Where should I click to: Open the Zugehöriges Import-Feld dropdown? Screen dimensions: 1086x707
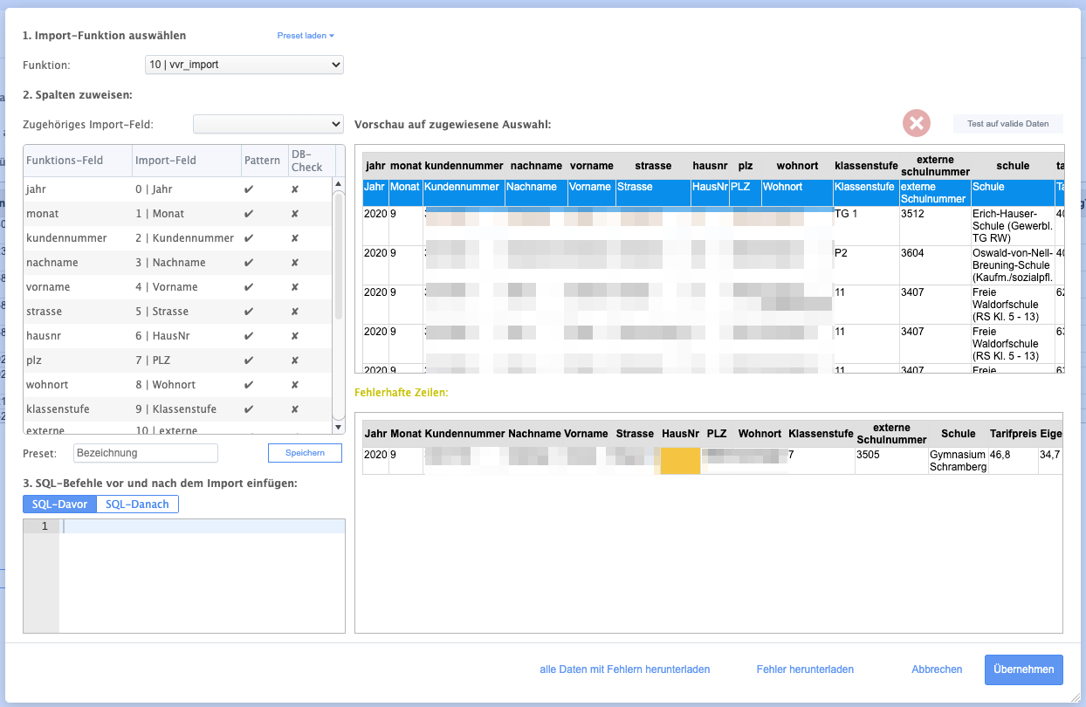click(x=268, y=124)
